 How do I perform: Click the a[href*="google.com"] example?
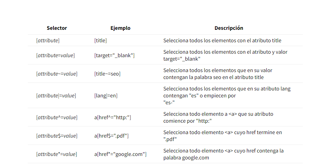120,154
